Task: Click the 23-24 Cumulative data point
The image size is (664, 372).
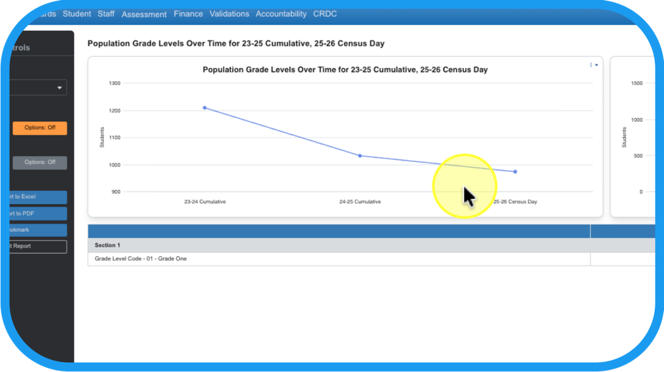Action: tap(205, 108)
